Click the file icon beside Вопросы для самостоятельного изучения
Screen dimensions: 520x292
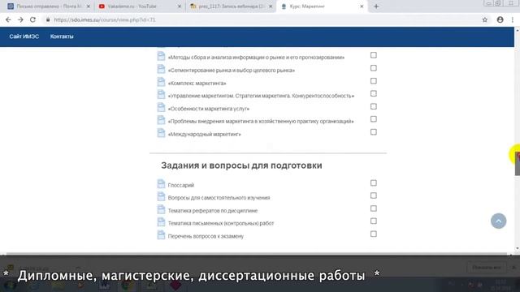[x=161, y=196]
